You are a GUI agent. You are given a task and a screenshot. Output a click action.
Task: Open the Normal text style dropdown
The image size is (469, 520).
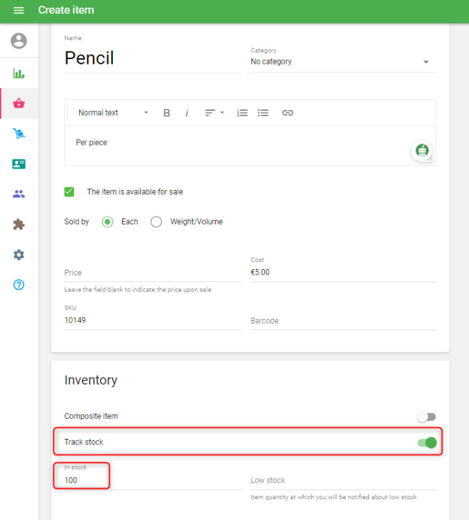113,113
